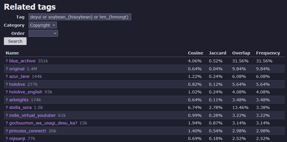
Task: Click the Category field label
Action: tap(14, 25)
